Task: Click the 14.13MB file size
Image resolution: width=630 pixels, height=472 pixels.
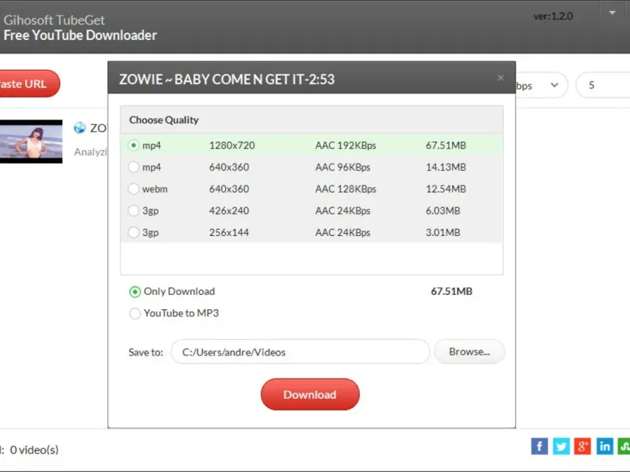Action: tap(446, 167)
